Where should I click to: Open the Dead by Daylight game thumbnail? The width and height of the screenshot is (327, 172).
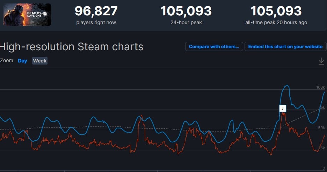[x=27, y=15]
